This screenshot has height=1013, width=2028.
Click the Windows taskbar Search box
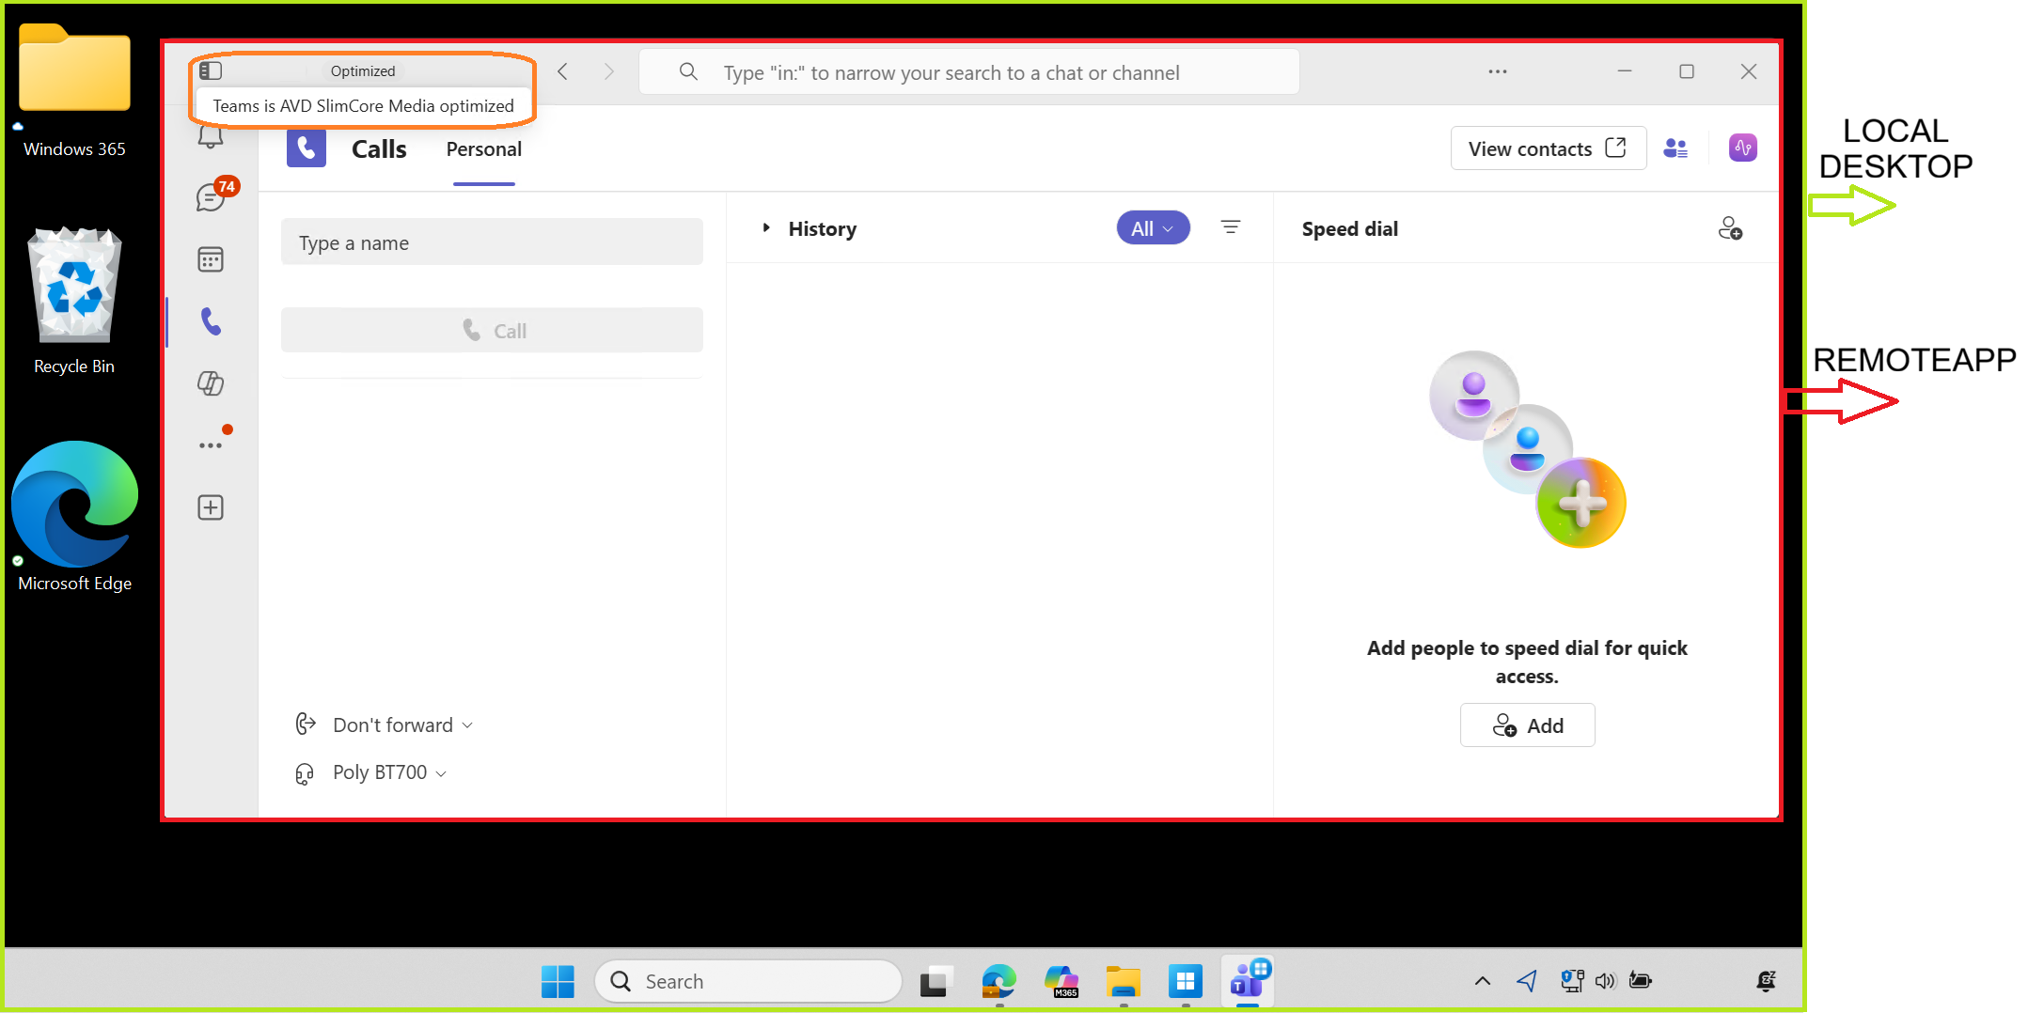pos(748,981)
